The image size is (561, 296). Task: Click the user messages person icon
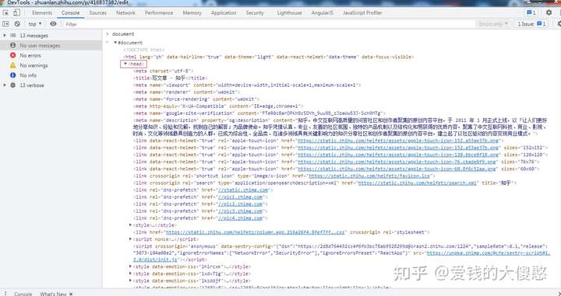(13, 45)
